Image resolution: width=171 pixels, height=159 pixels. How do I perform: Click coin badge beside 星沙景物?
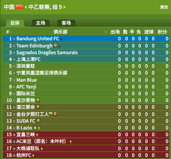click(x=38, y=100)
